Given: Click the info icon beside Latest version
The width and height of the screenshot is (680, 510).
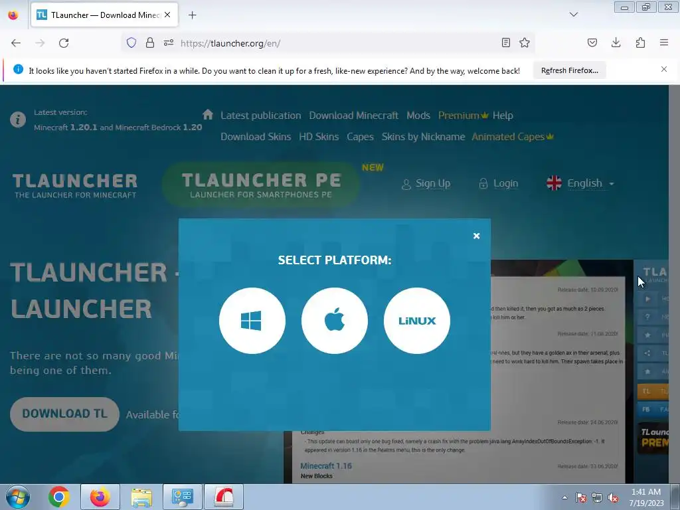Looking at the screenshot, I should tap(18, 120).
